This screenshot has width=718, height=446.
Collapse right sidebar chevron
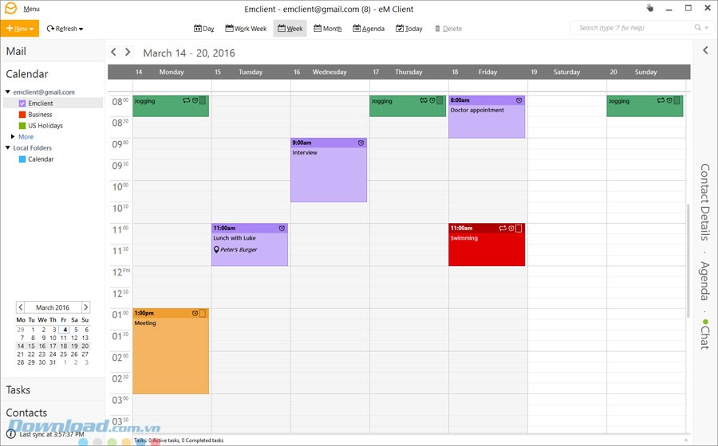[705, 51]
